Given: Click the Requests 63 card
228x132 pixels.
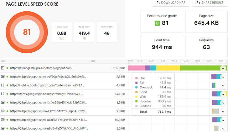Looking at the screenshot, I should (206, 46).
